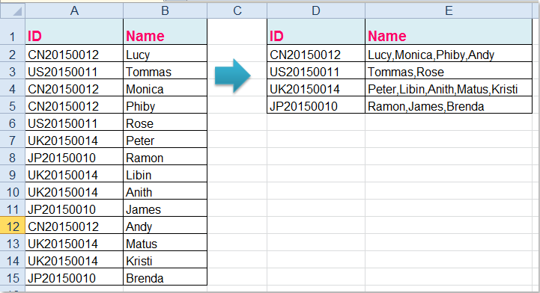Click cell D5 containing JP20150010
This screenshot has height=293, width=540.
tap(316, 105)
